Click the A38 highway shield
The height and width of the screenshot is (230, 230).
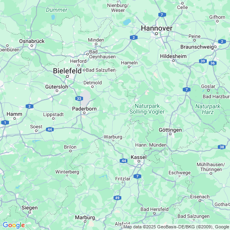coord(221,147)
